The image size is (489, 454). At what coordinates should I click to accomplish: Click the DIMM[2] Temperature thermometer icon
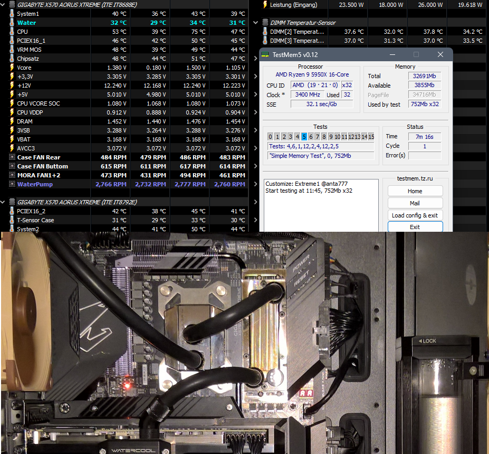pyautogui.click(x=265, y=32)
